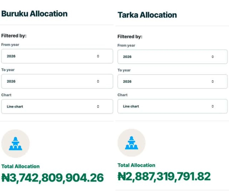229x191 pixels.
Task: Open Tarka Line chart type dropdown
Action: 172,106
